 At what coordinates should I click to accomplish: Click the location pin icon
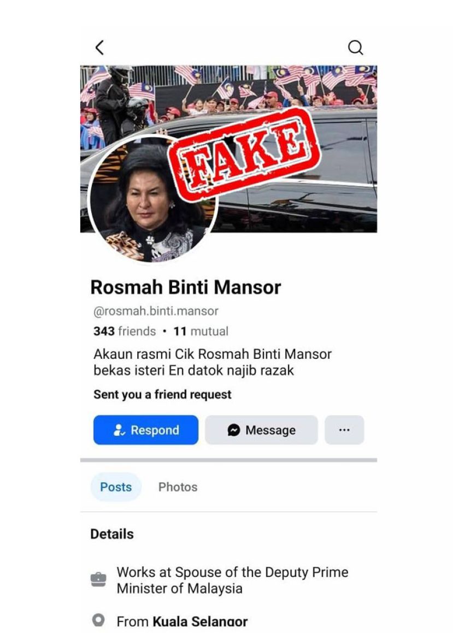[98, 620]
